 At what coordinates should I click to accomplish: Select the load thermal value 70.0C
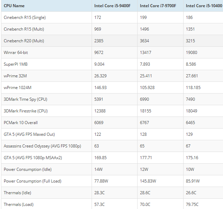coord(145,205)
